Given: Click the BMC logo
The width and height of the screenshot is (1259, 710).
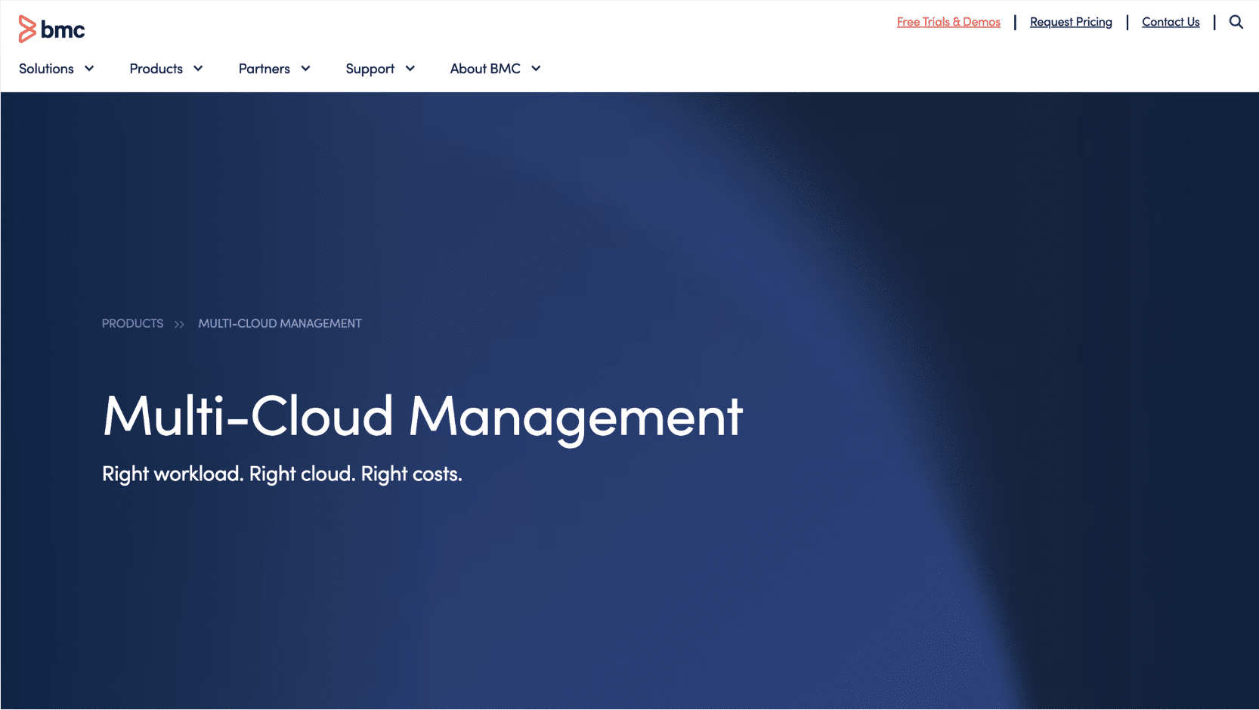Looking at the screenshot, I should 51,28.
